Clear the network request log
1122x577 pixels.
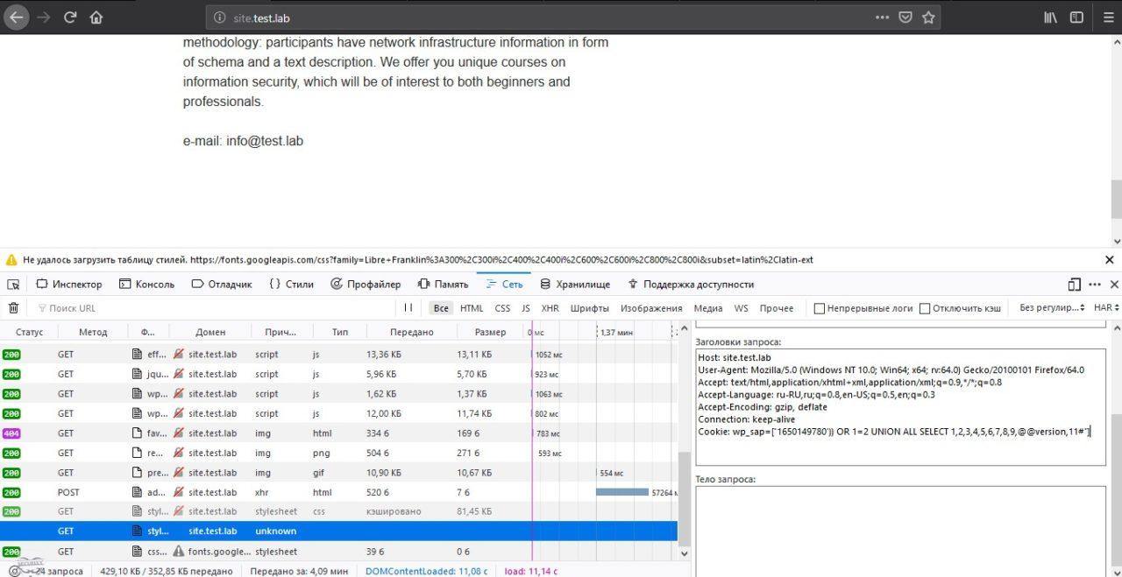(x=14, y=307)
